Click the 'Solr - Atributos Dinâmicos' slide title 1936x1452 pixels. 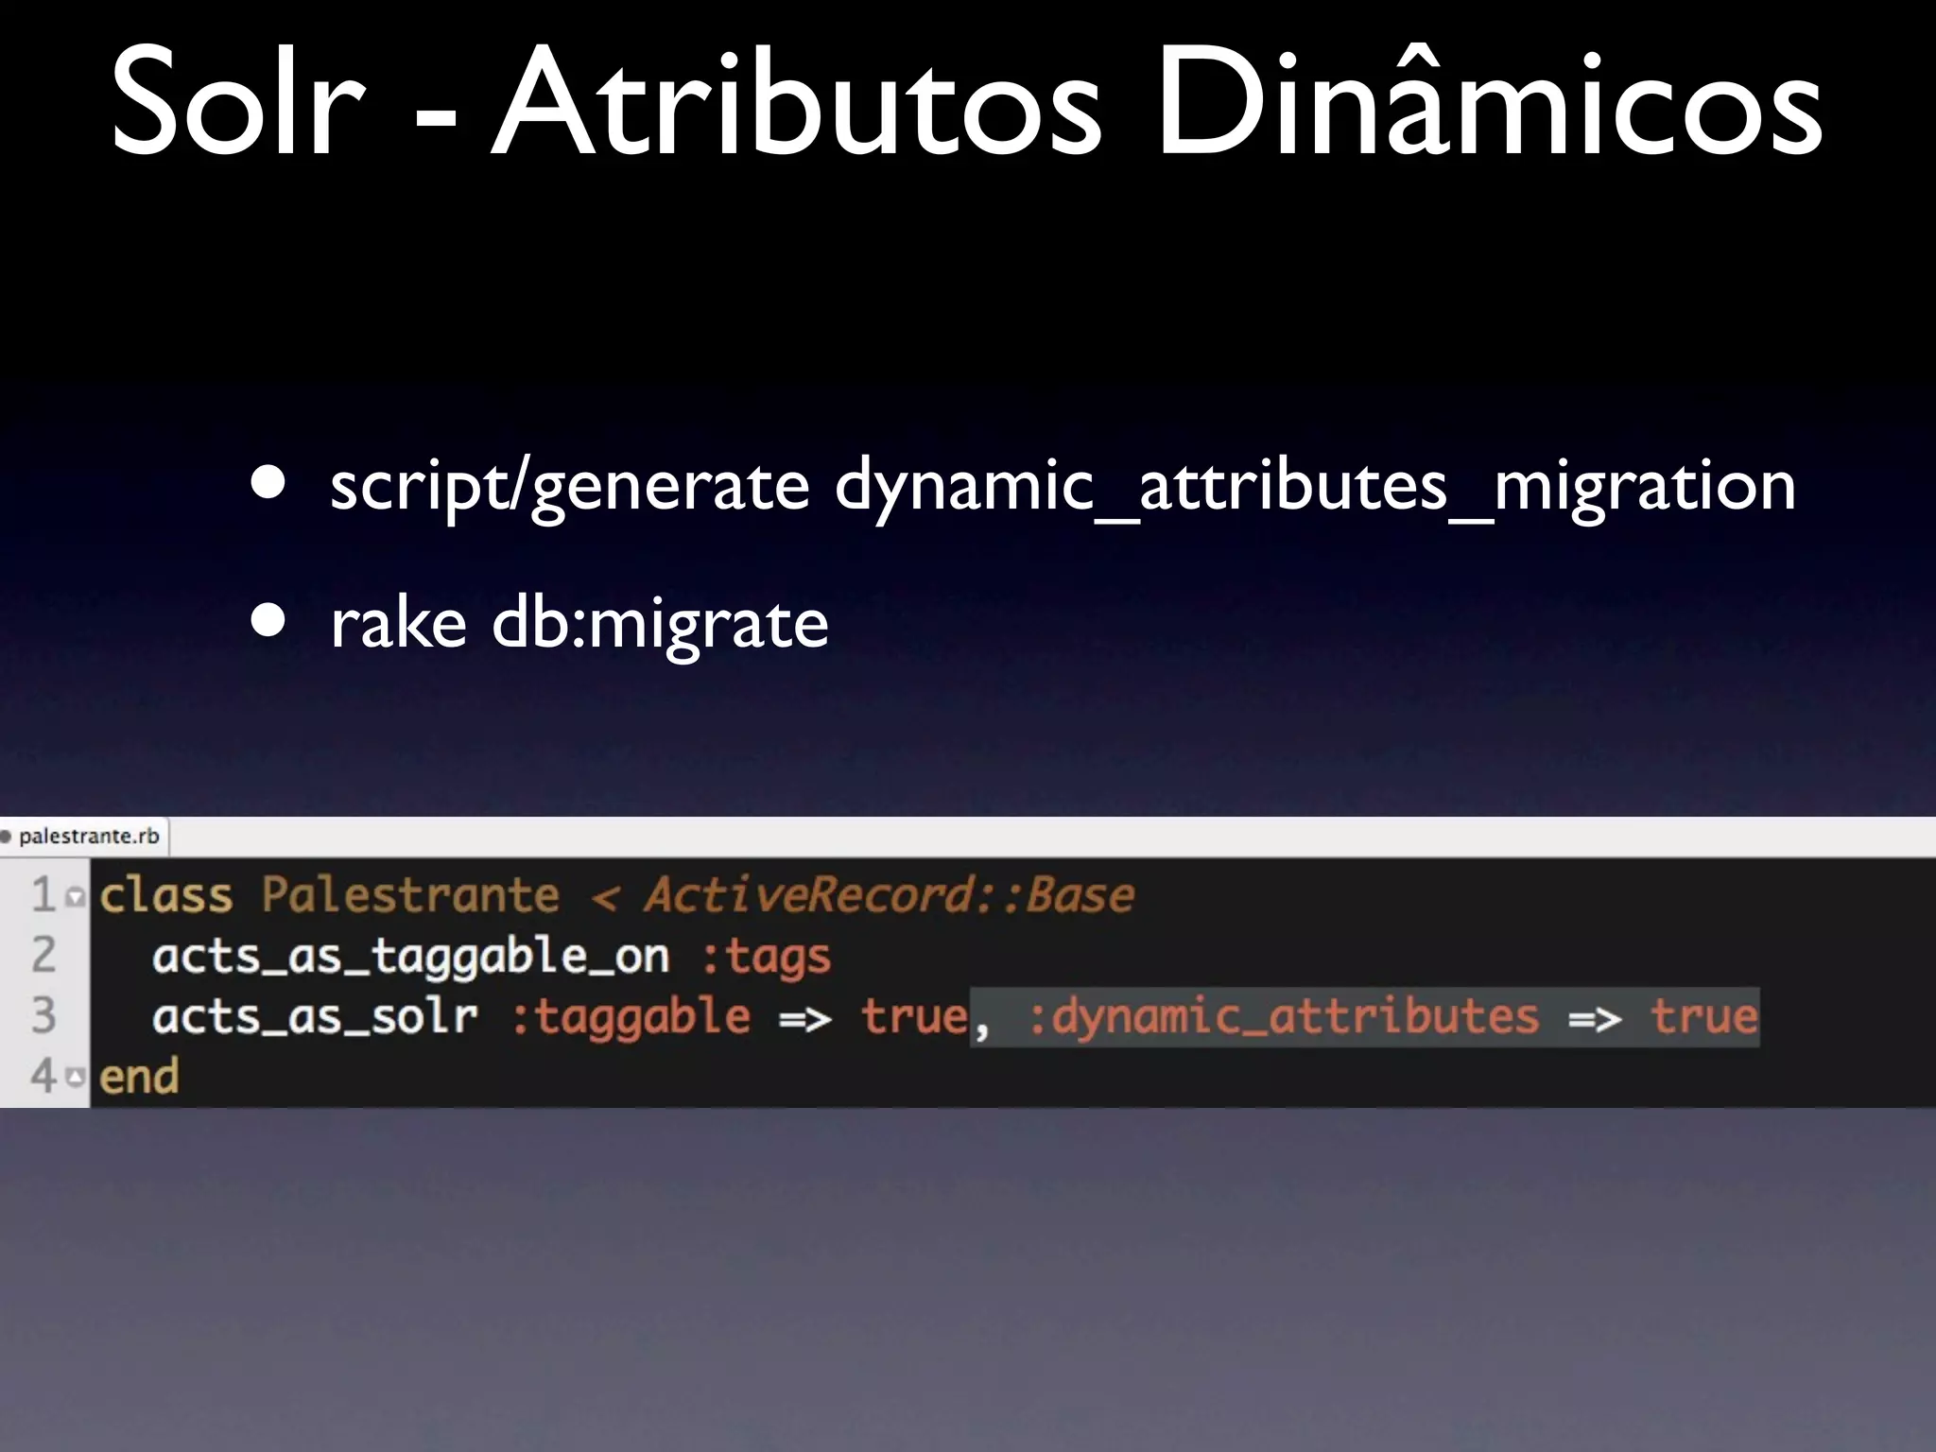pyautogui.click(x=966, y=100)
